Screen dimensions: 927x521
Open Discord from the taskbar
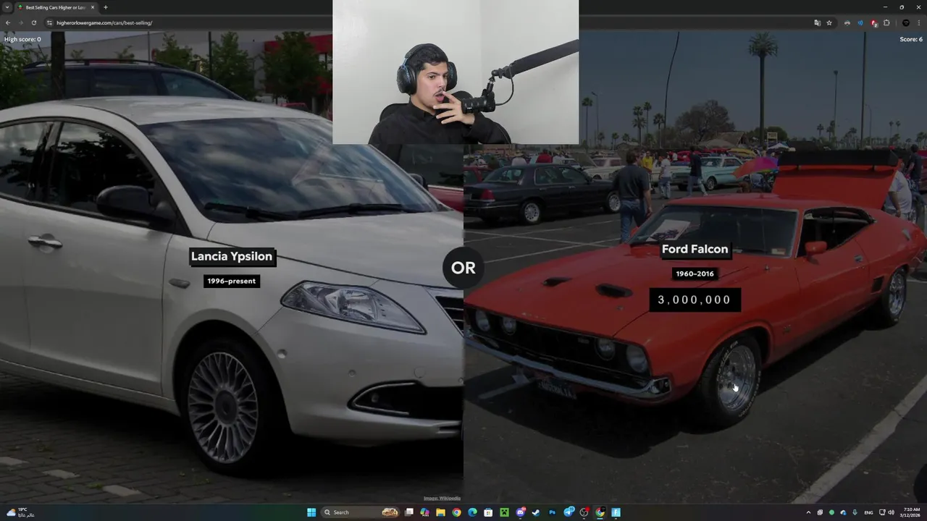[x=520, y=512]
